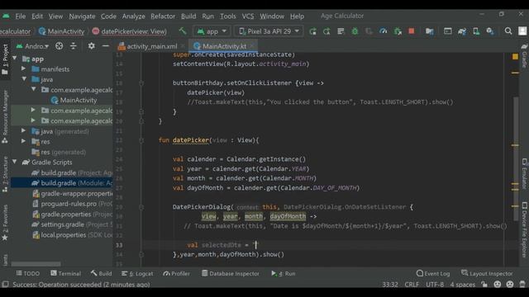
Task: Click the datePicker(view: View) breadcrumb
Action: [129, 31]
